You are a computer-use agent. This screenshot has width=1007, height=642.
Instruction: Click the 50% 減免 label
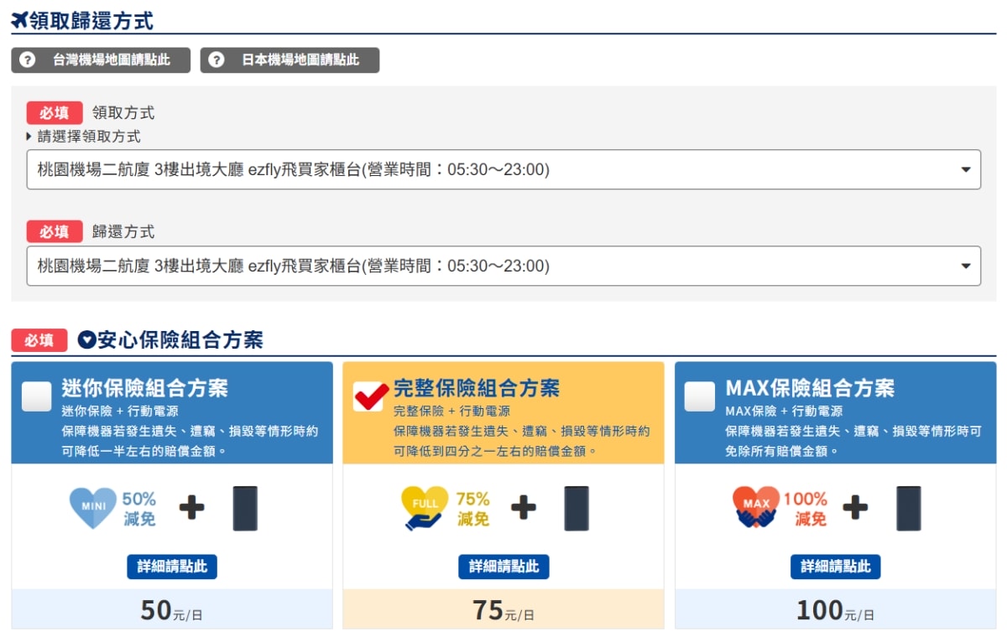click(x=139, y=509)
